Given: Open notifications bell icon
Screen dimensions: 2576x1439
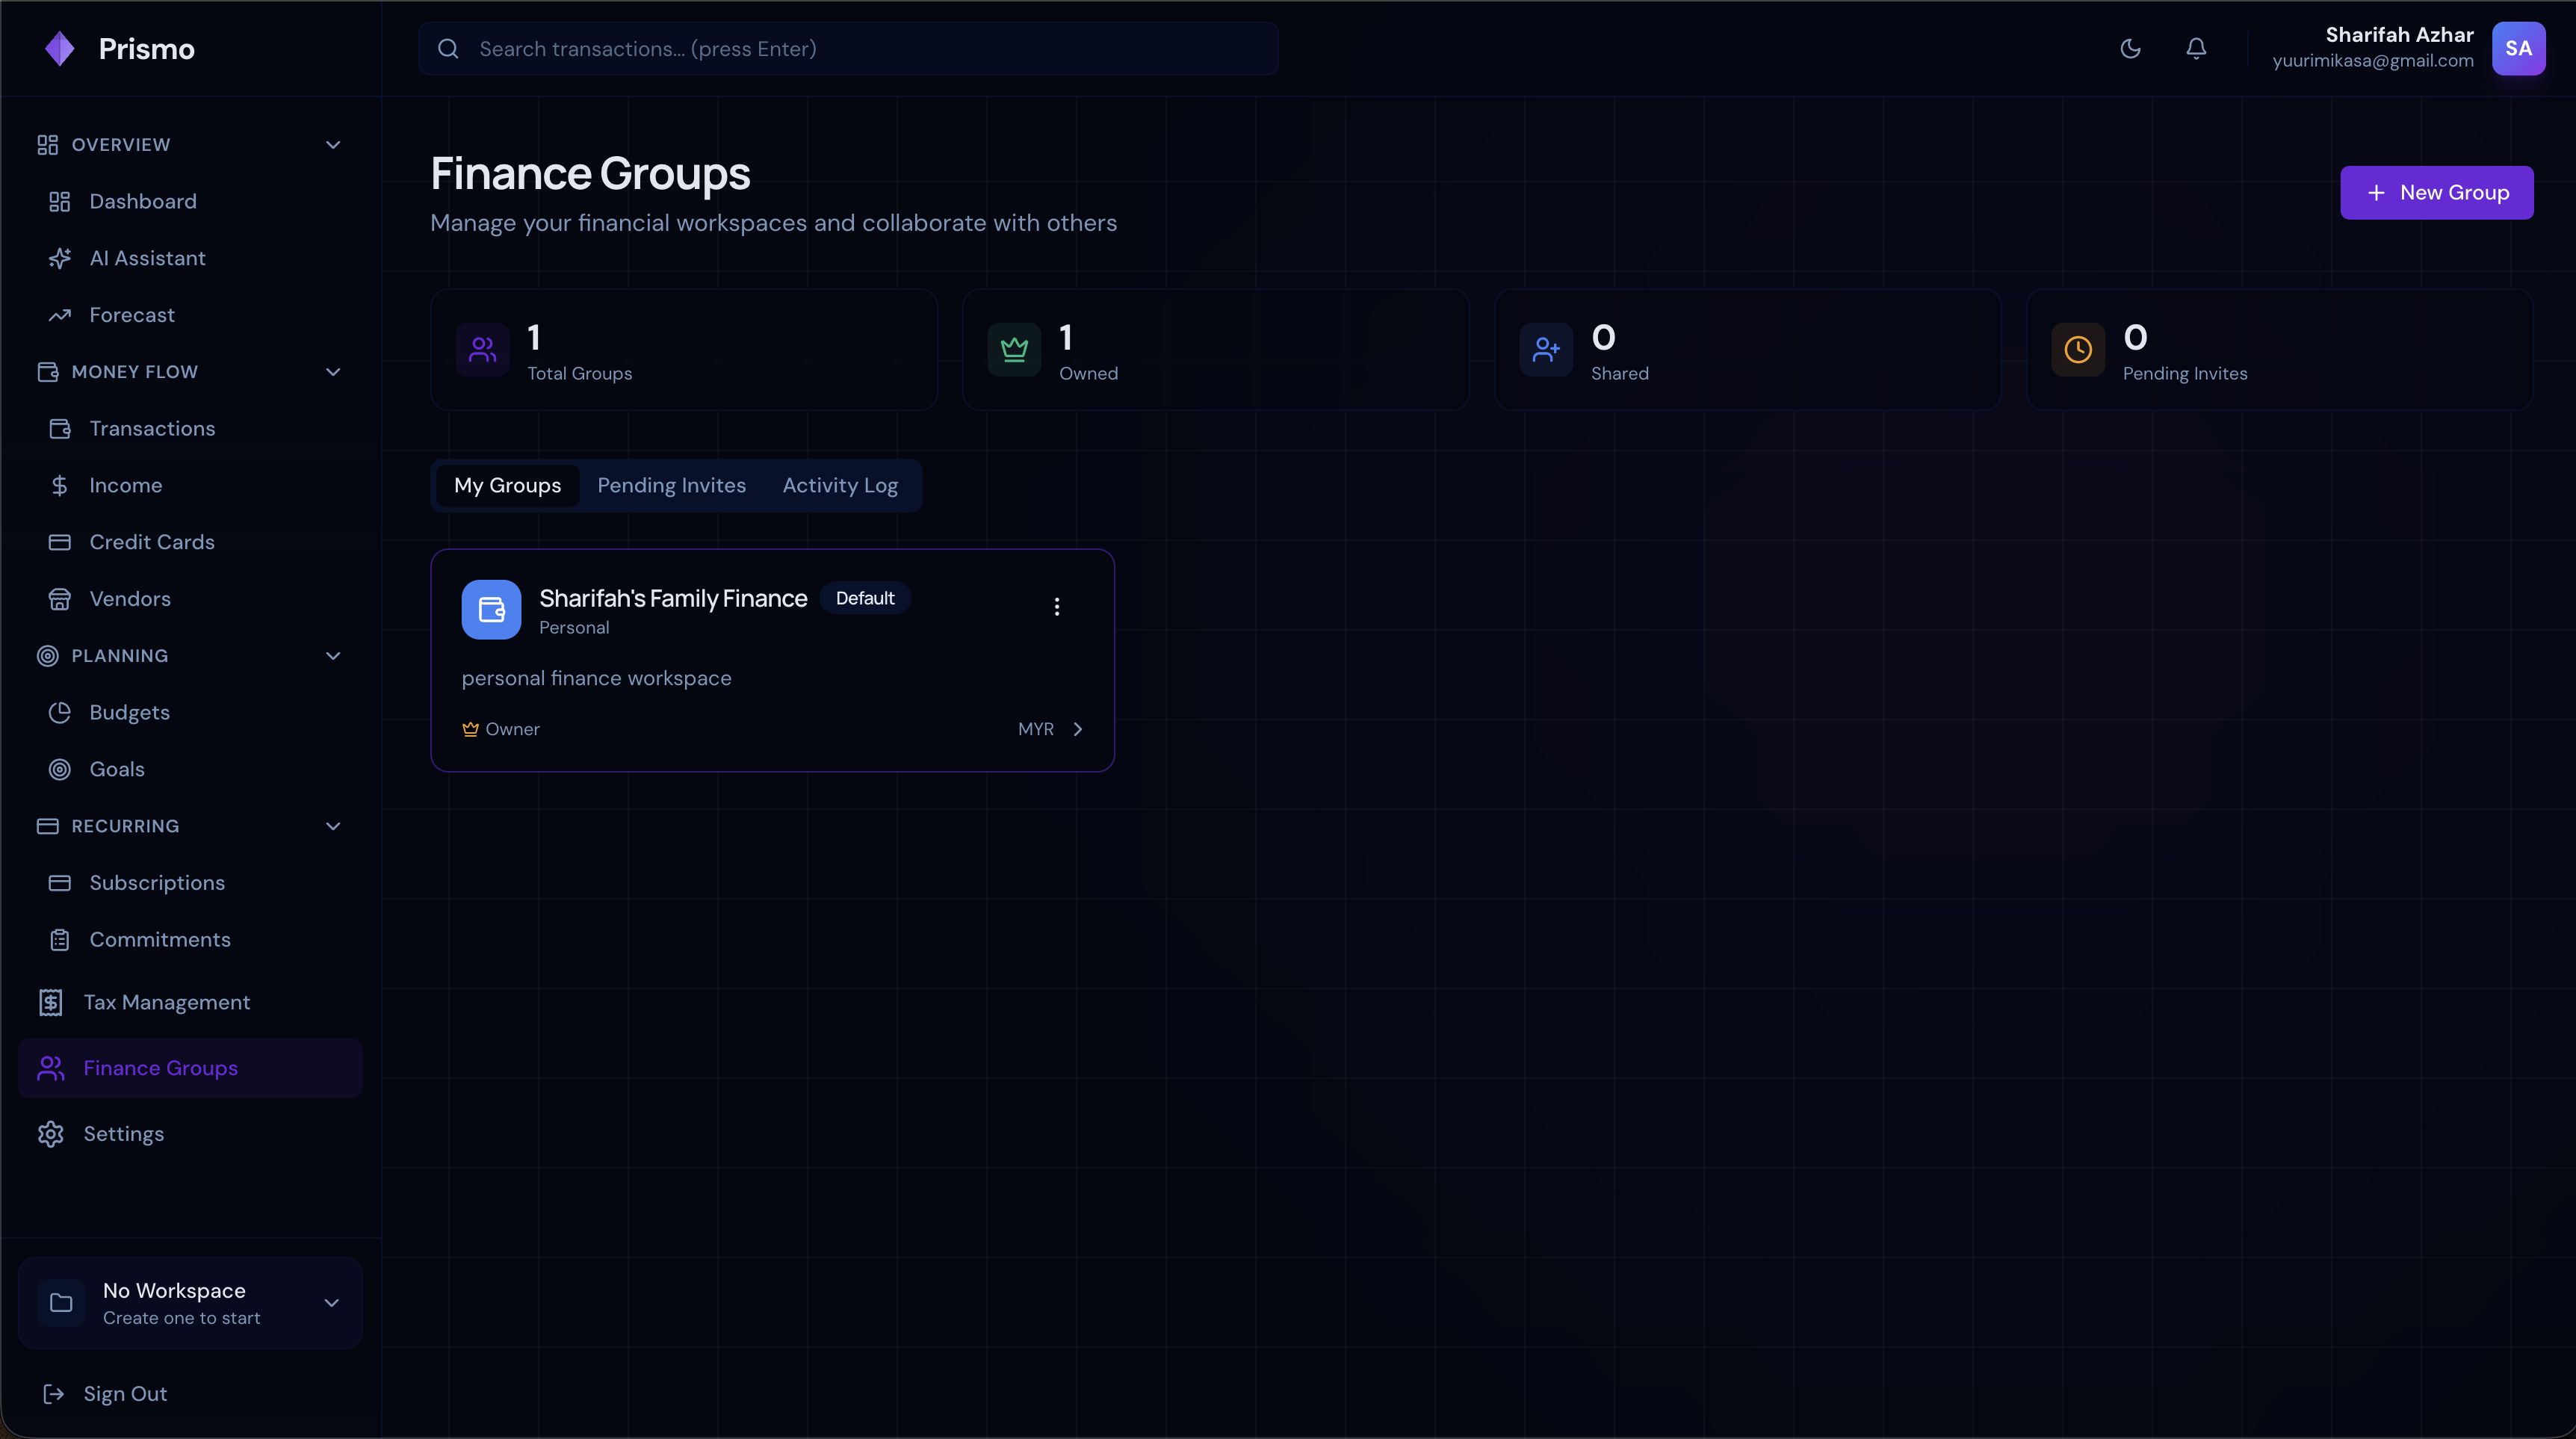Looking at the screenshot, I should tap(2196, 49).
